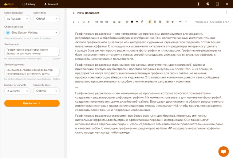The image size is (233, 158).
Task: Click the paragraph beginning Графические редакторы стали жизненно
Action: click(147, 73)
